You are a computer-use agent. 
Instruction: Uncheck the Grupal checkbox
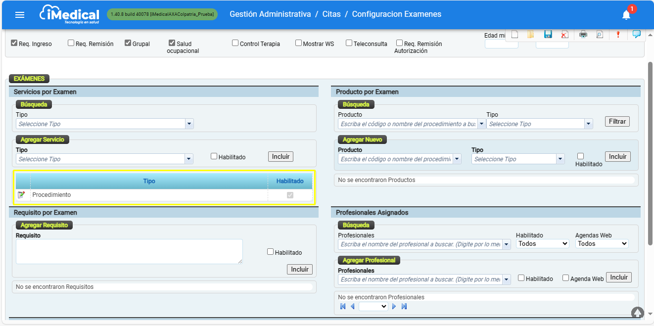(x=128, y=43)
